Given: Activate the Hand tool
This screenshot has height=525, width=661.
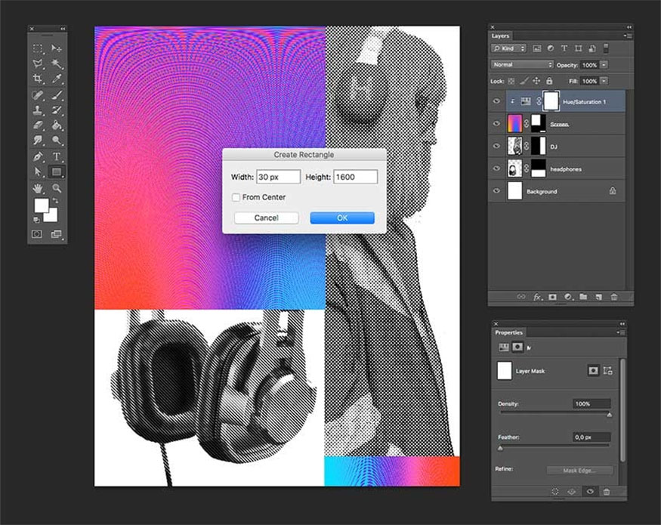Looking at the screenshot, I should (37, 187).
